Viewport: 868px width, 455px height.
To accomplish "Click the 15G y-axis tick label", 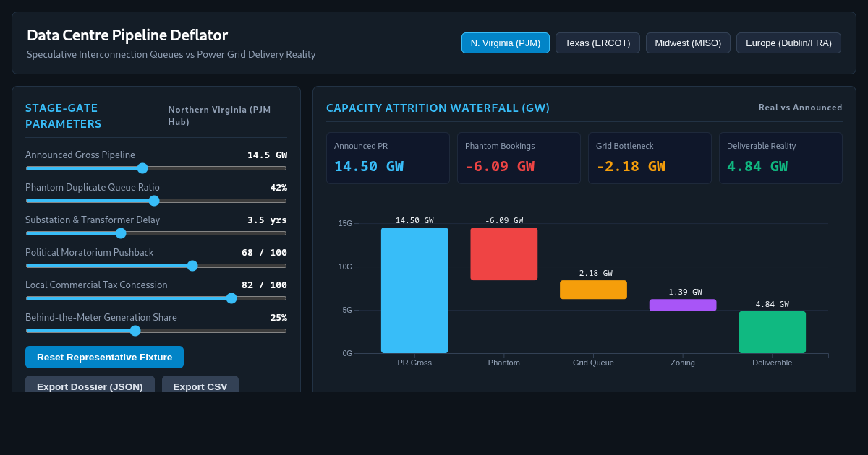I will pos(345,223).
